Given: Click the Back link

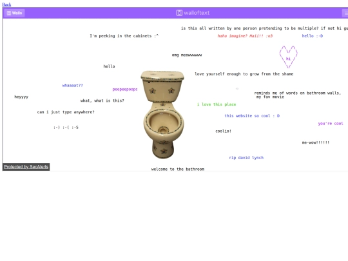Looking at the screenshot, I should (6, 5).
